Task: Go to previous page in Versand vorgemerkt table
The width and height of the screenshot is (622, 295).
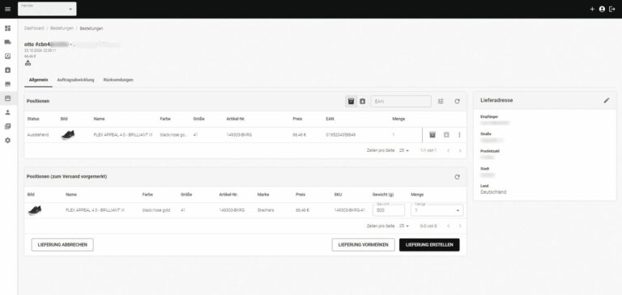Action: [x=448, y=225]
